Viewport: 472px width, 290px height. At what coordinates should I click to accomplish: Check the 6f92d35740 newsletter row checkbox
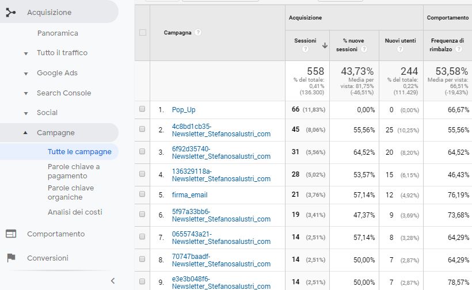click(142, 151)
